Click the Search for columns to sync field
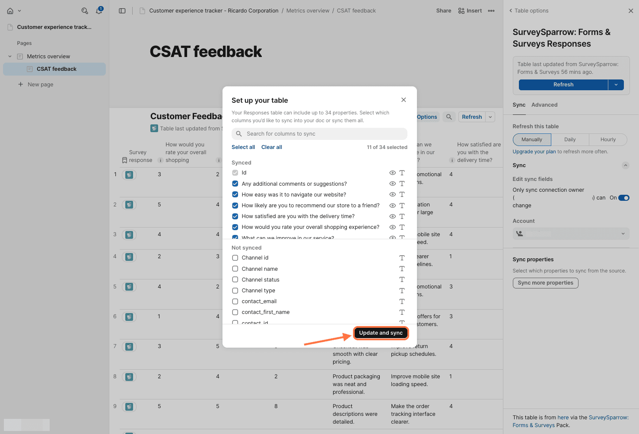639x434 pixels. [x=320, y=134]
